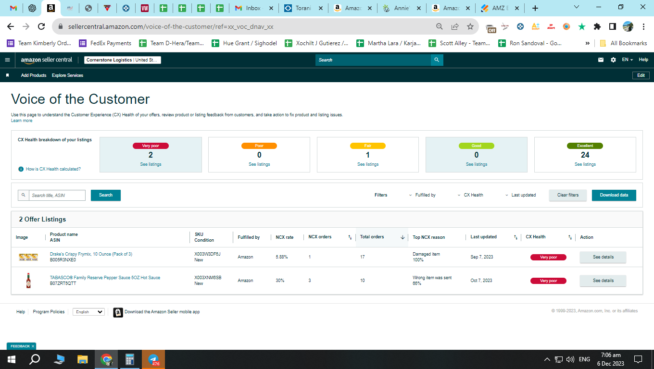654x369 pixels.
Task: Open Telegram from the taskbar
Action: [x=153, y=359]
